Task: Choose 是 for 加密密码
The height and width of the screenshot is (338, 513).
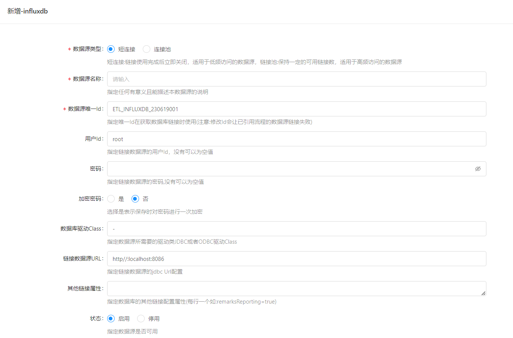Action: [x=111, y=199]
